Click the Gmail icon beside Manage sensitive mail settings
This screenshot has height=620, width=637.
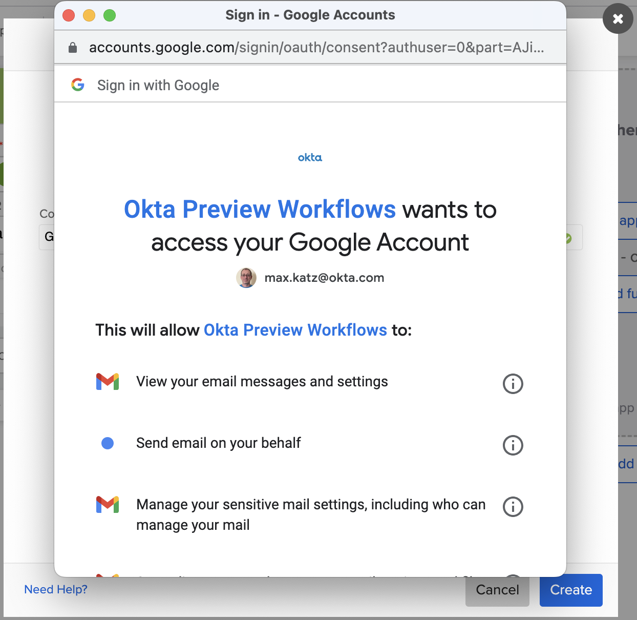click(x=108, y=505)
